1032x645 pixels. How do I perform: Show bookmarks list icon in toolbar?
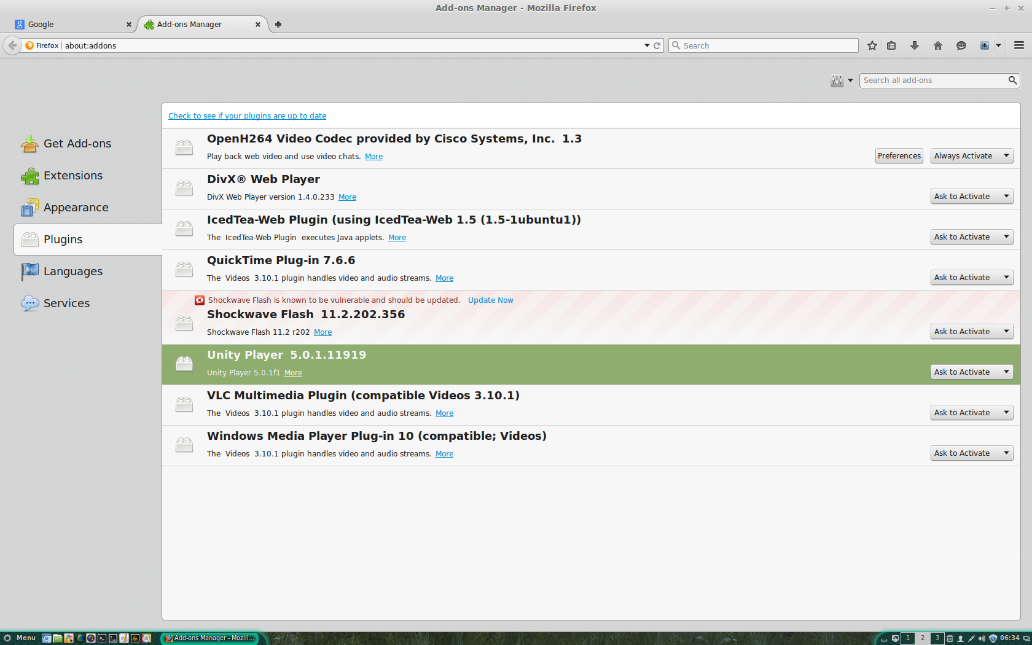tap(891, 45)
